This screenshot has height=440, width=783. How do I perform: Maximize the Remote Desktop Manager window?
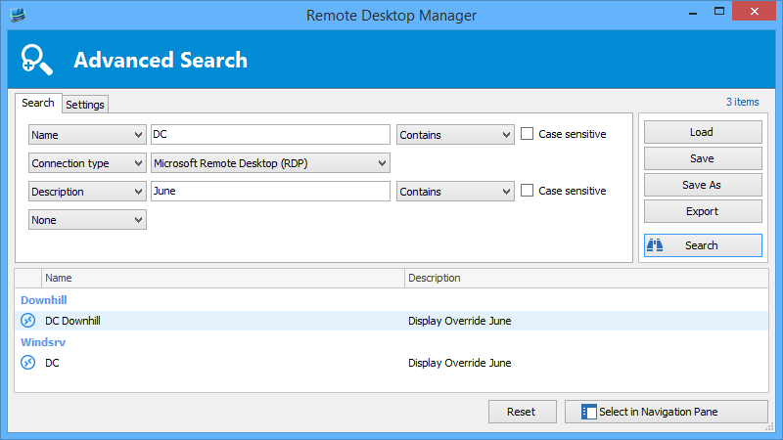pyautogui.click(x=719, y=11)
